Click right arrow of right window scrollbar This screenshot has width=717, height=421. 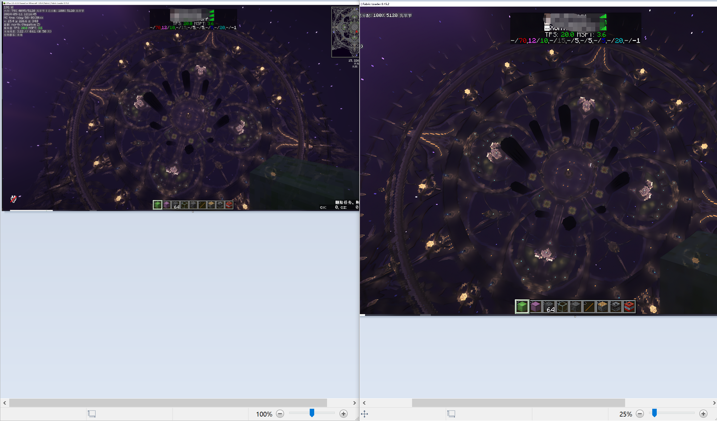click(x=714, y=403)
